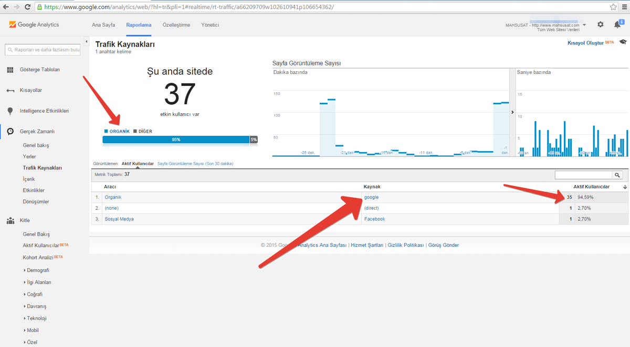Open the Sosyal Medya medium link
Viewport: 630px width, 347px height.
pos(119,219)
